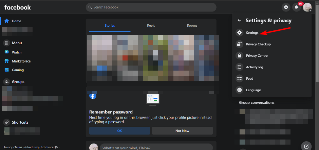Click What's on your mind post box
The image size is (319, 150).
coord(156,147)
